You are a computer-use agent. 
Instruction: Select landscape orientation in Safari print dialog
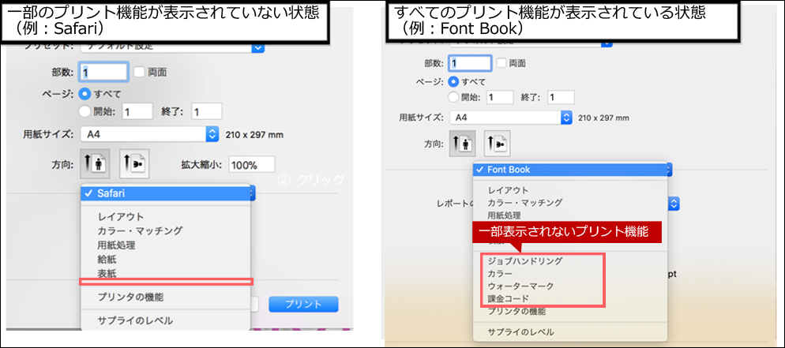[x=134, y=164]
